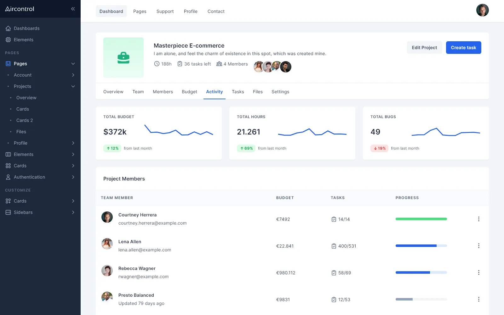This screenshot has width=504, height=315.
Task: Click the Sidebars layout icon
Action: pyautogui.click(x=8, y=212)
